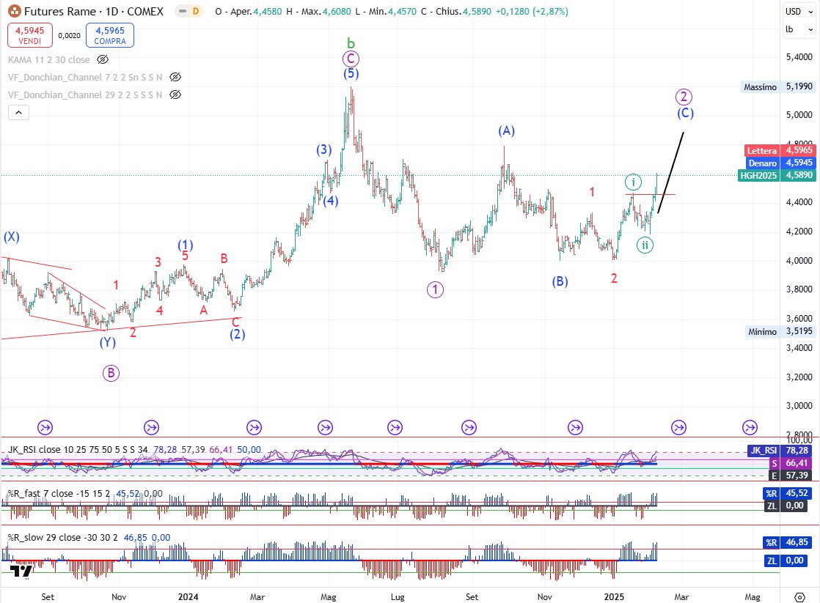The height and width of the screenshot is (603, 820).
Task: Click the Massimo 5,1990 price label
Action: (x=779, y=86)
